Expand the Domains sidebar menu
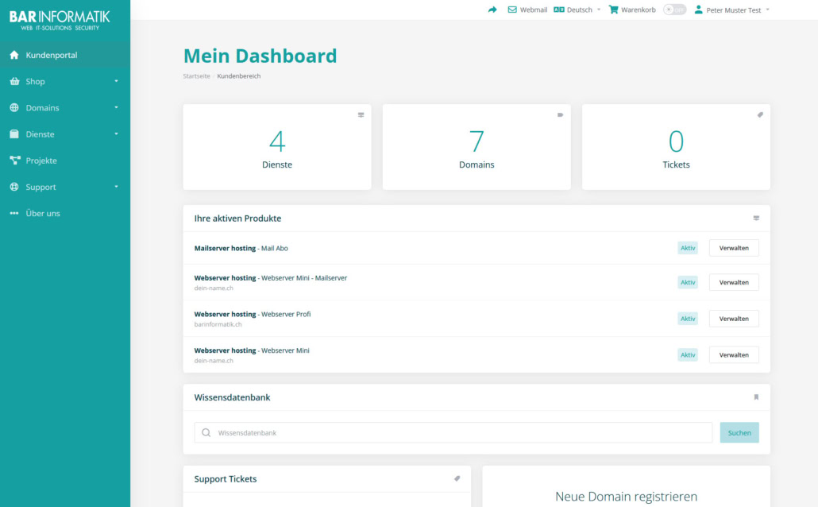This screenshot has height=507, width=818. click(64, 107)
